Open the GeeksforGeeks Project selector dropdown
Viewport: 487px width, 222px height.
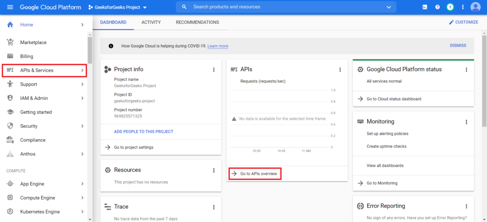tap(117, 7)
